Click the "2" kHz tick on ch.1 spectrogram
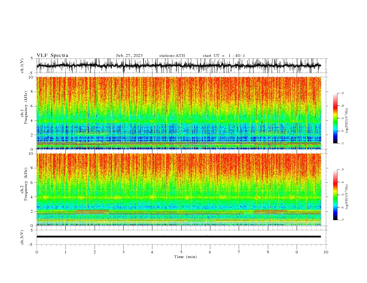367x283 pixels. (32, 135)
